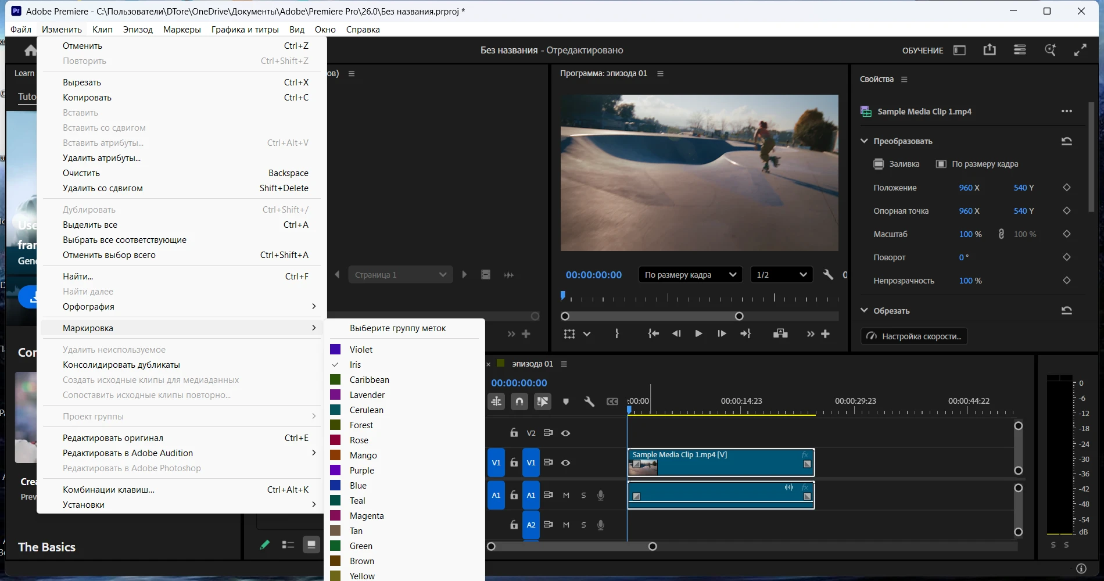The width and height of the screenshot is (1104, 581).
Task: Open the Эпизод menu
Action: 138,30
